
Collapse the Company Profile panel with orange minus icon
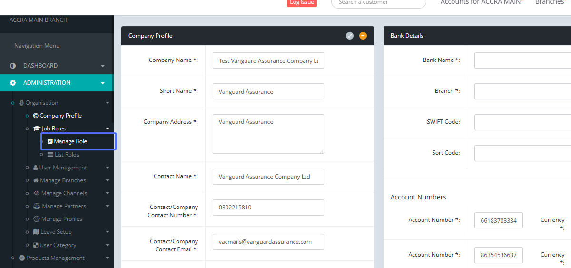[x=363, y=36]
